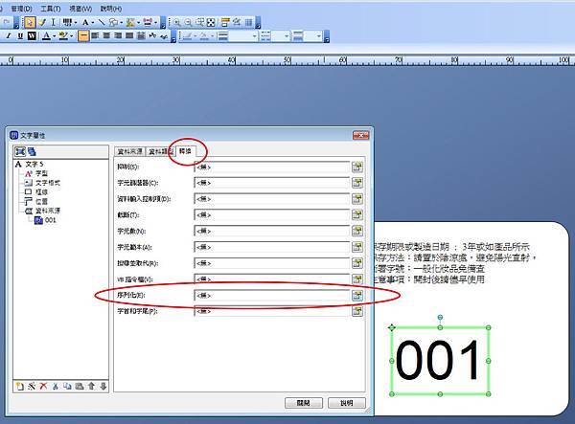The image size is (575, 424).
Task: Align text left
Action: click(95, 35)
